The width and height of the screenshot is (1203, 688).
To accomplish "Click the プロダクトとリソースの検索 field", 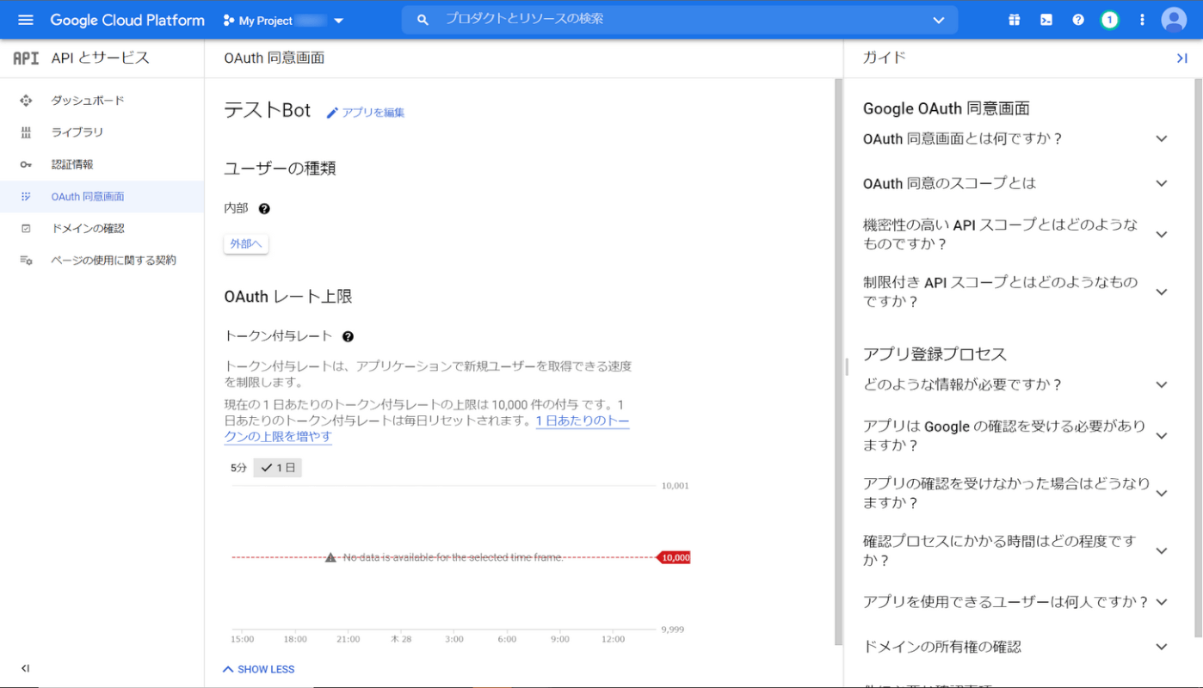I will (680, 19).
